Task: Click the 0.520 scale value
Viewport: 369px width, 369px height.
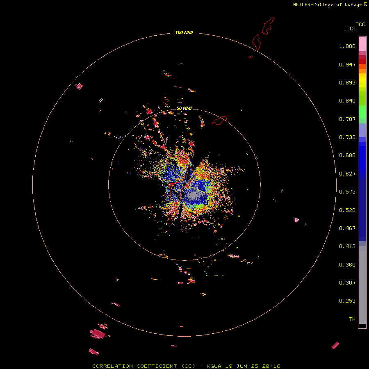Action: (347, 210)
